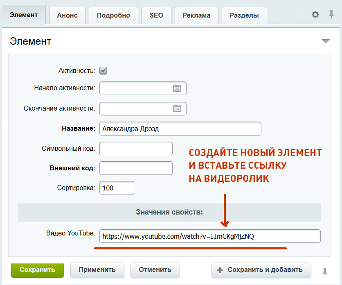Click the Видео YouTube URL field
Viewport: 342px width, 285px height.
[209, 236]
